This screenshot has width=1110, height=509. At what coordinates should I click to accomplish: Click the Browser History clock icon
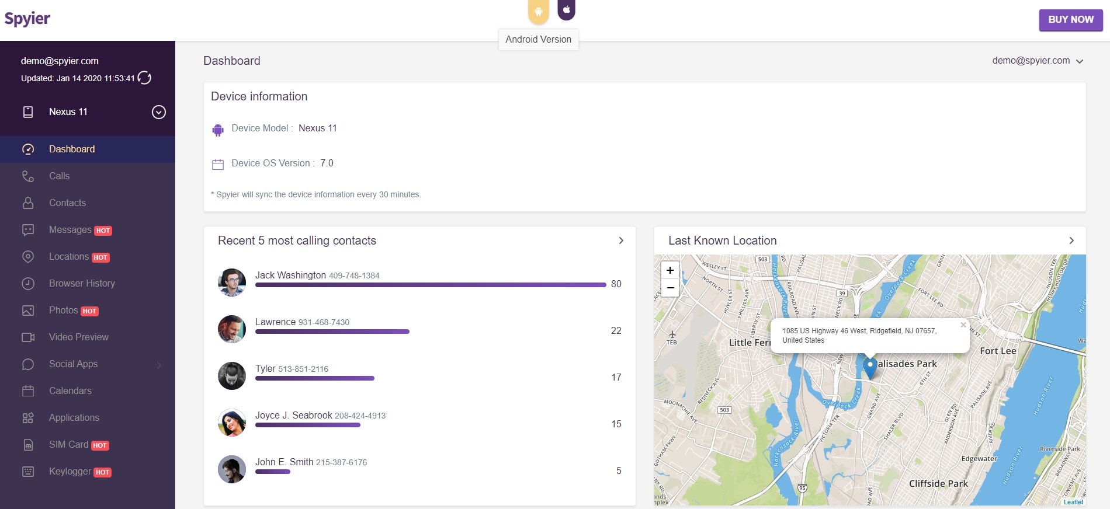[x=28, y=284]
